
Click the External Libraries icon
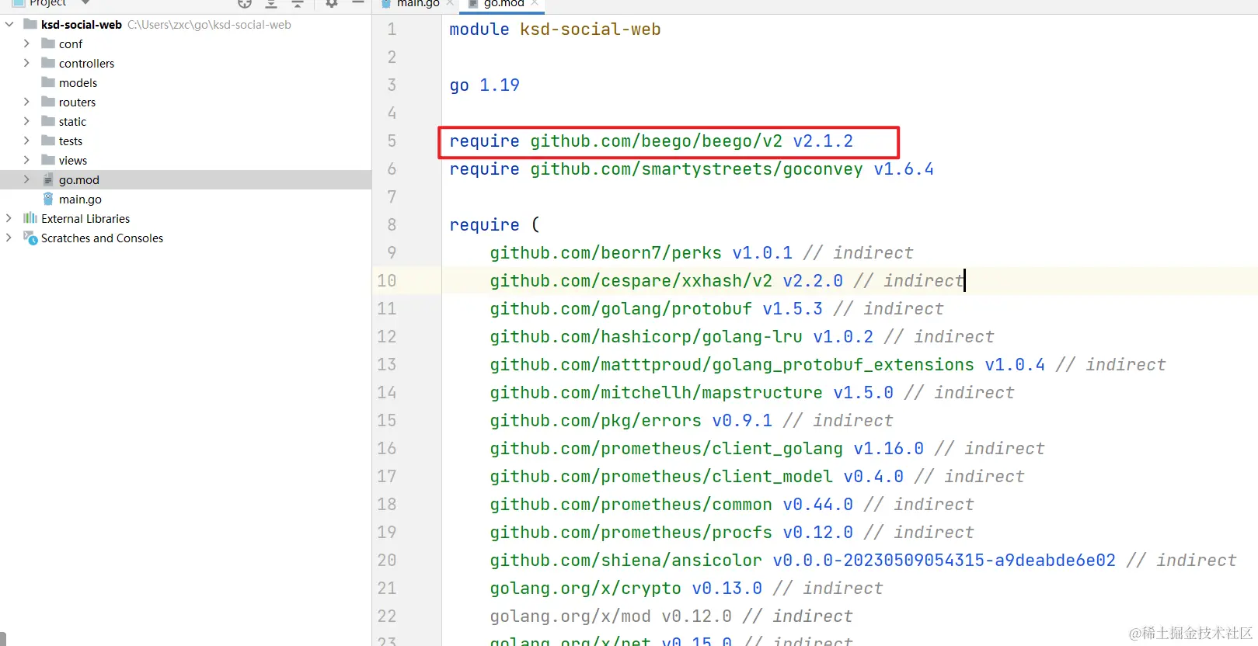click(x=30, y=218)
